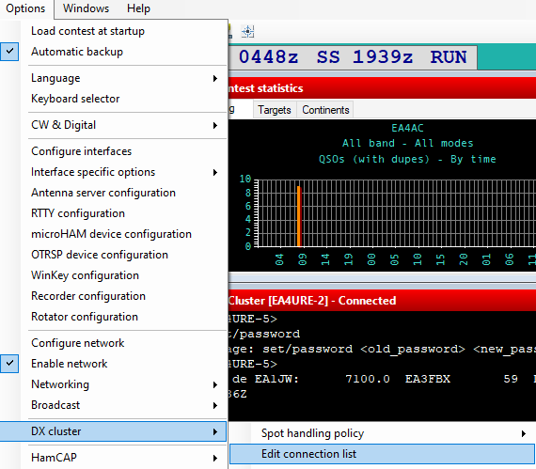Click the orange QSO bar in chart
Viewport: 536px width, 469px height.
click(299, 216)
